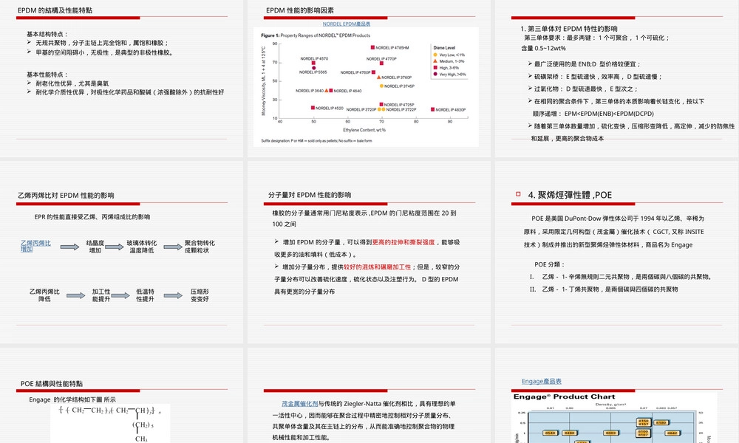Image resolution: width=739 pixels, height=443 pixels.
Task: Click the arrow pointing to 压缩形变变好
Action: 173,295
